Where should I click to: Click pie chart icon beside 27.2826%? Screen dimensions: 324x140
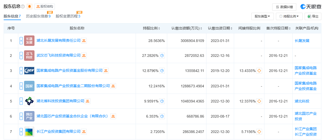(162, 56)
